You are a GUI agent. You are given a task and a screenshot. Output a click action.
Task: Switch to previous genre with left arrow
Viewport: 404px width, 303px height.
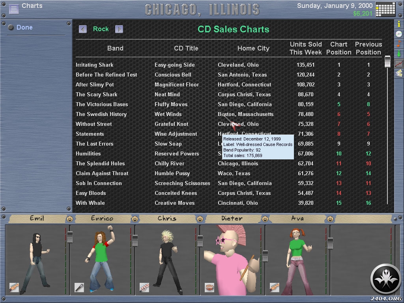pos(83,29)
